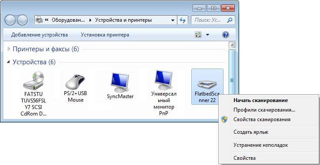Click the refresh button beside address bar

183,20
